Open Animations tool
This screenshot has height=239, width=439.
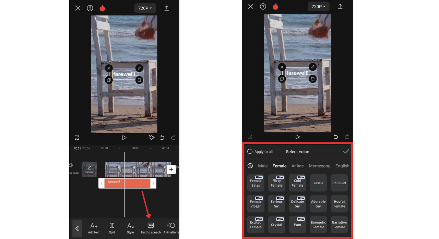pos(171,228)
